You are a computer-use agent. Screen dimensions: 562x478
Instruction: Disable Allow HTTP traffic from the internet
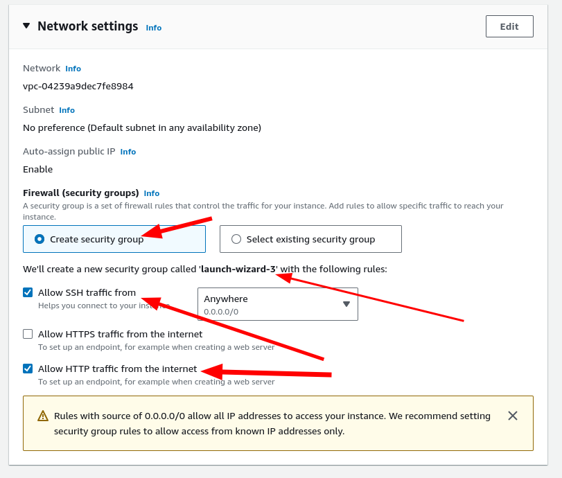click(28, 369)
